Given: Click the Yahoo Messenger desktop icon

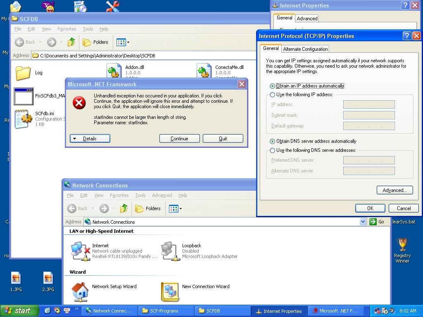Looking at the screenshot, I should coord(50,6).
